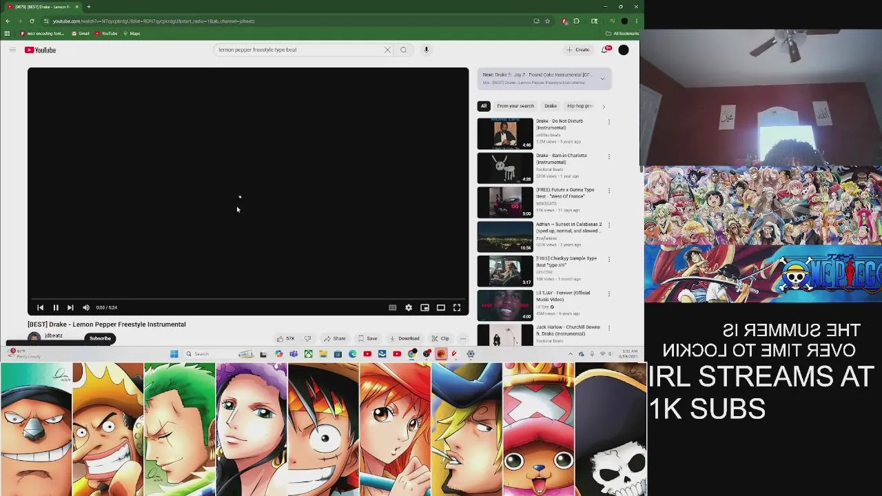
Task: Reload the page in Chrome
Action: pyautogui.click(x=32, y=21)
